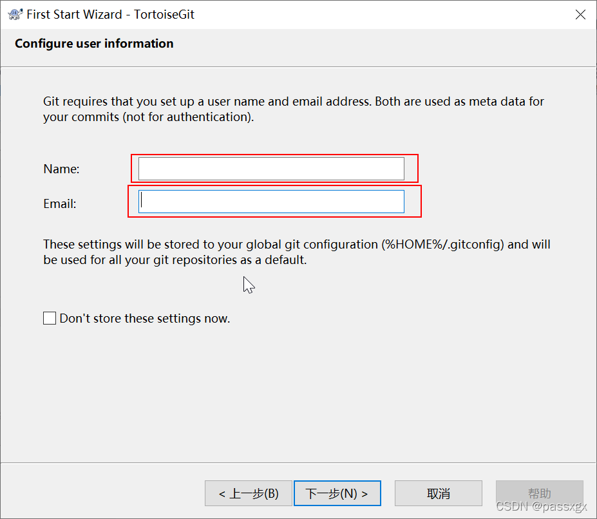Click the "Git requires that you set up" text
597x519 pixels.
coord(294,109)
